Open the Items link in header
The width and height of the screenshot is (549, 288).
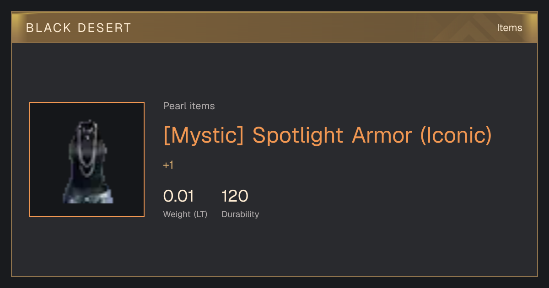coord(509,27)
